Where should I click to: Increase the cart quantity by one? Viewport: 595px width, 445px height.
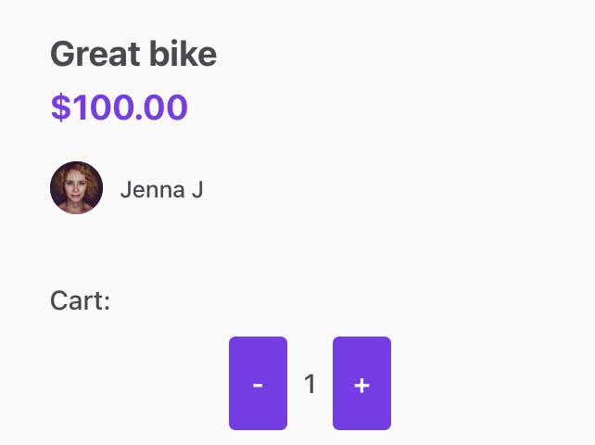pyautogui.click(x=361, y=383)
